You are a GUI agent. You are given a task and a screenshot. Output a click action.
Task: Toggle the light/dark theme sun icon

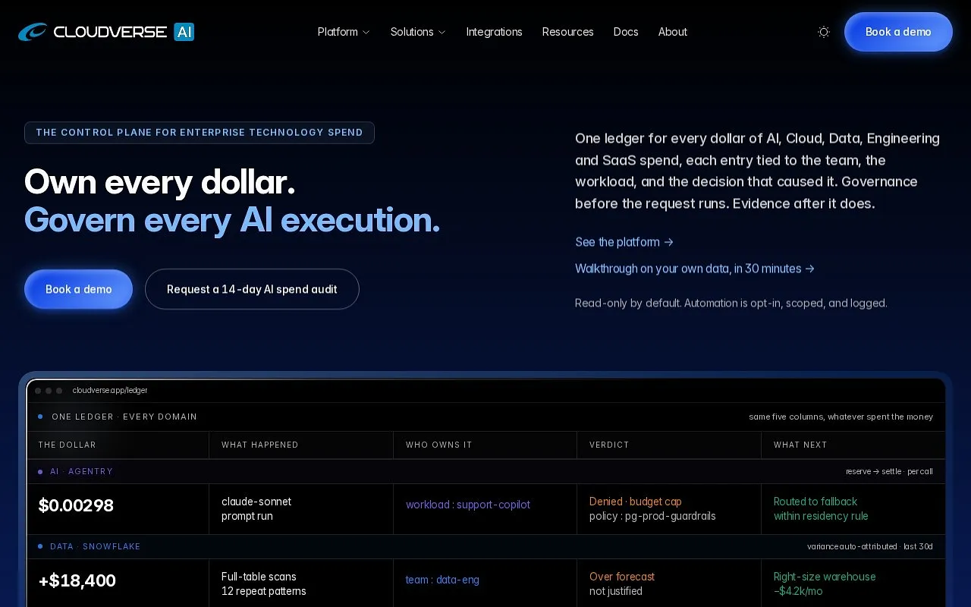824,32
